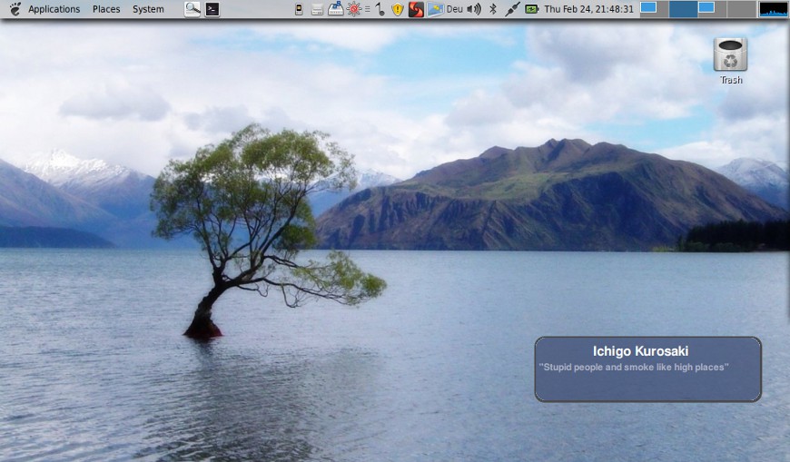Select the Trash desktop icon

tap(730, 61)
